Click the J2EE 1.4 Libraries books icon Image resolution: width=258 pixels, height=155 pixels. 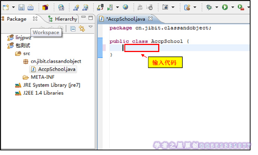(x=18, y=93)
